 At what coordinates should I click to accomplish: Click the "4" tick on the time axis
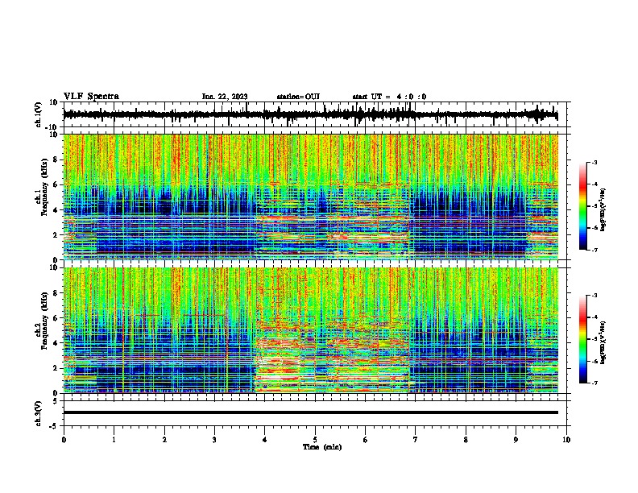tap(265, 440)
